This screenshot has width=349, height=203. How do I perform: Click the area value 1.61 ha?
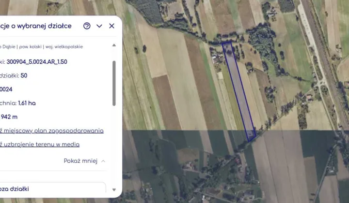tap(27, 103)
